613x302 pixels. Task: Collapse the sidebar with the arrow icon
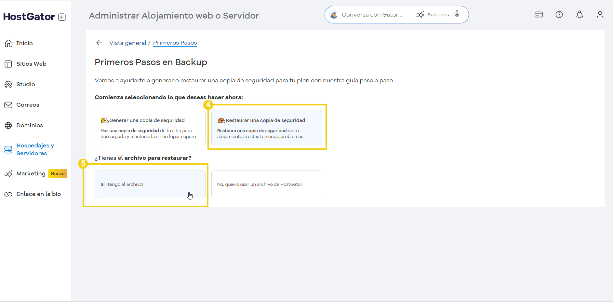(x=62, y=17)
